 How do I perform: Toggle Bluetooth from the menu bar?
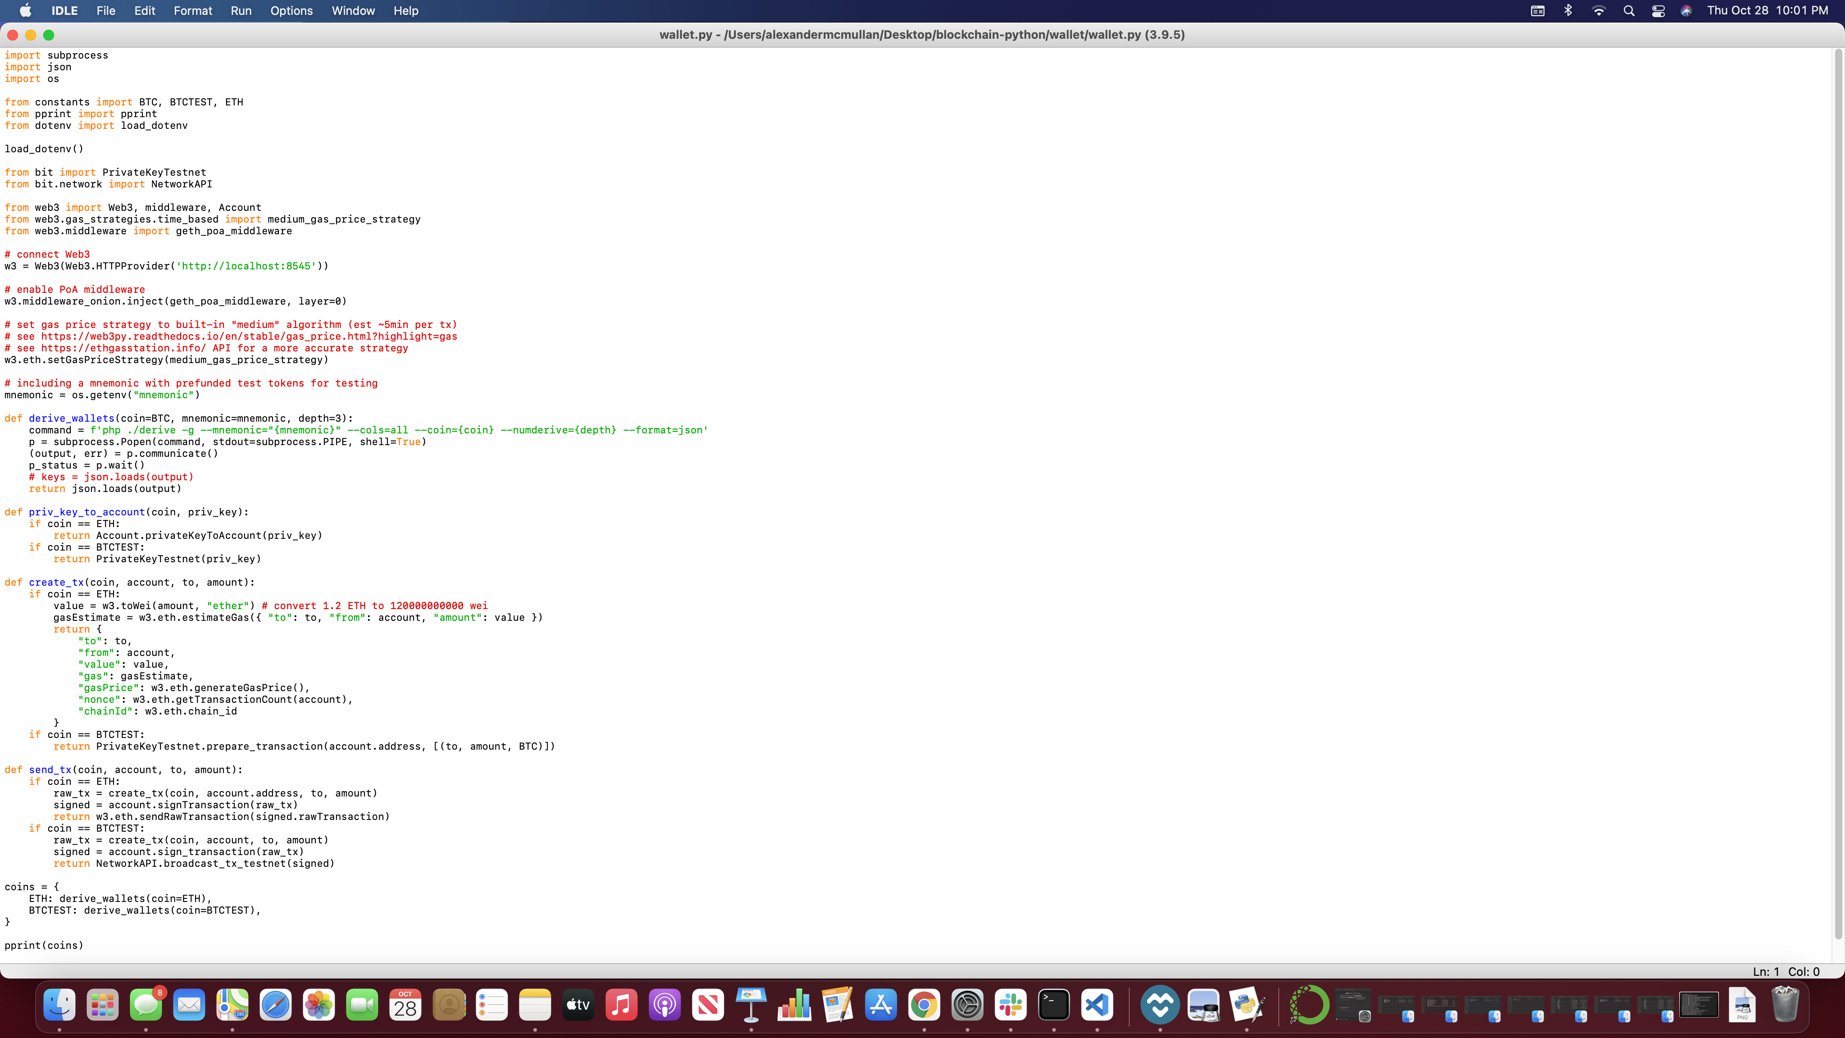1568,11
